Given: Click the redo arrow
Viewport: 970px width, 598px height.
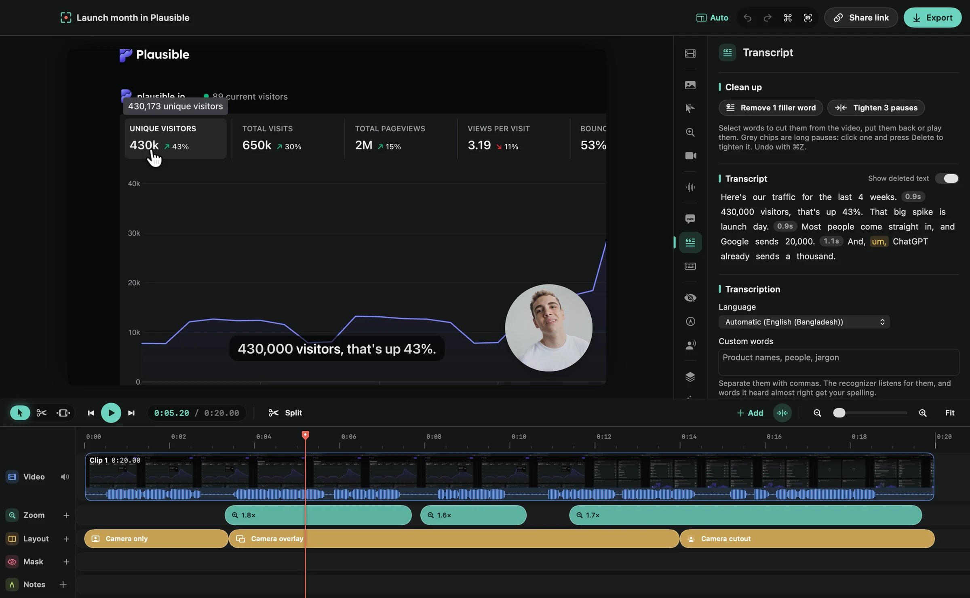Looking at the screenshot, I should [x=768, y=18].
